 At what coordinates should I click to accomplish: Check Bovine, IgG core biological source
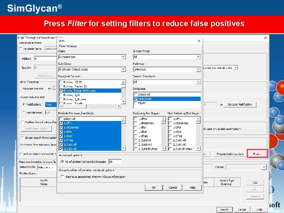[61, 99]
